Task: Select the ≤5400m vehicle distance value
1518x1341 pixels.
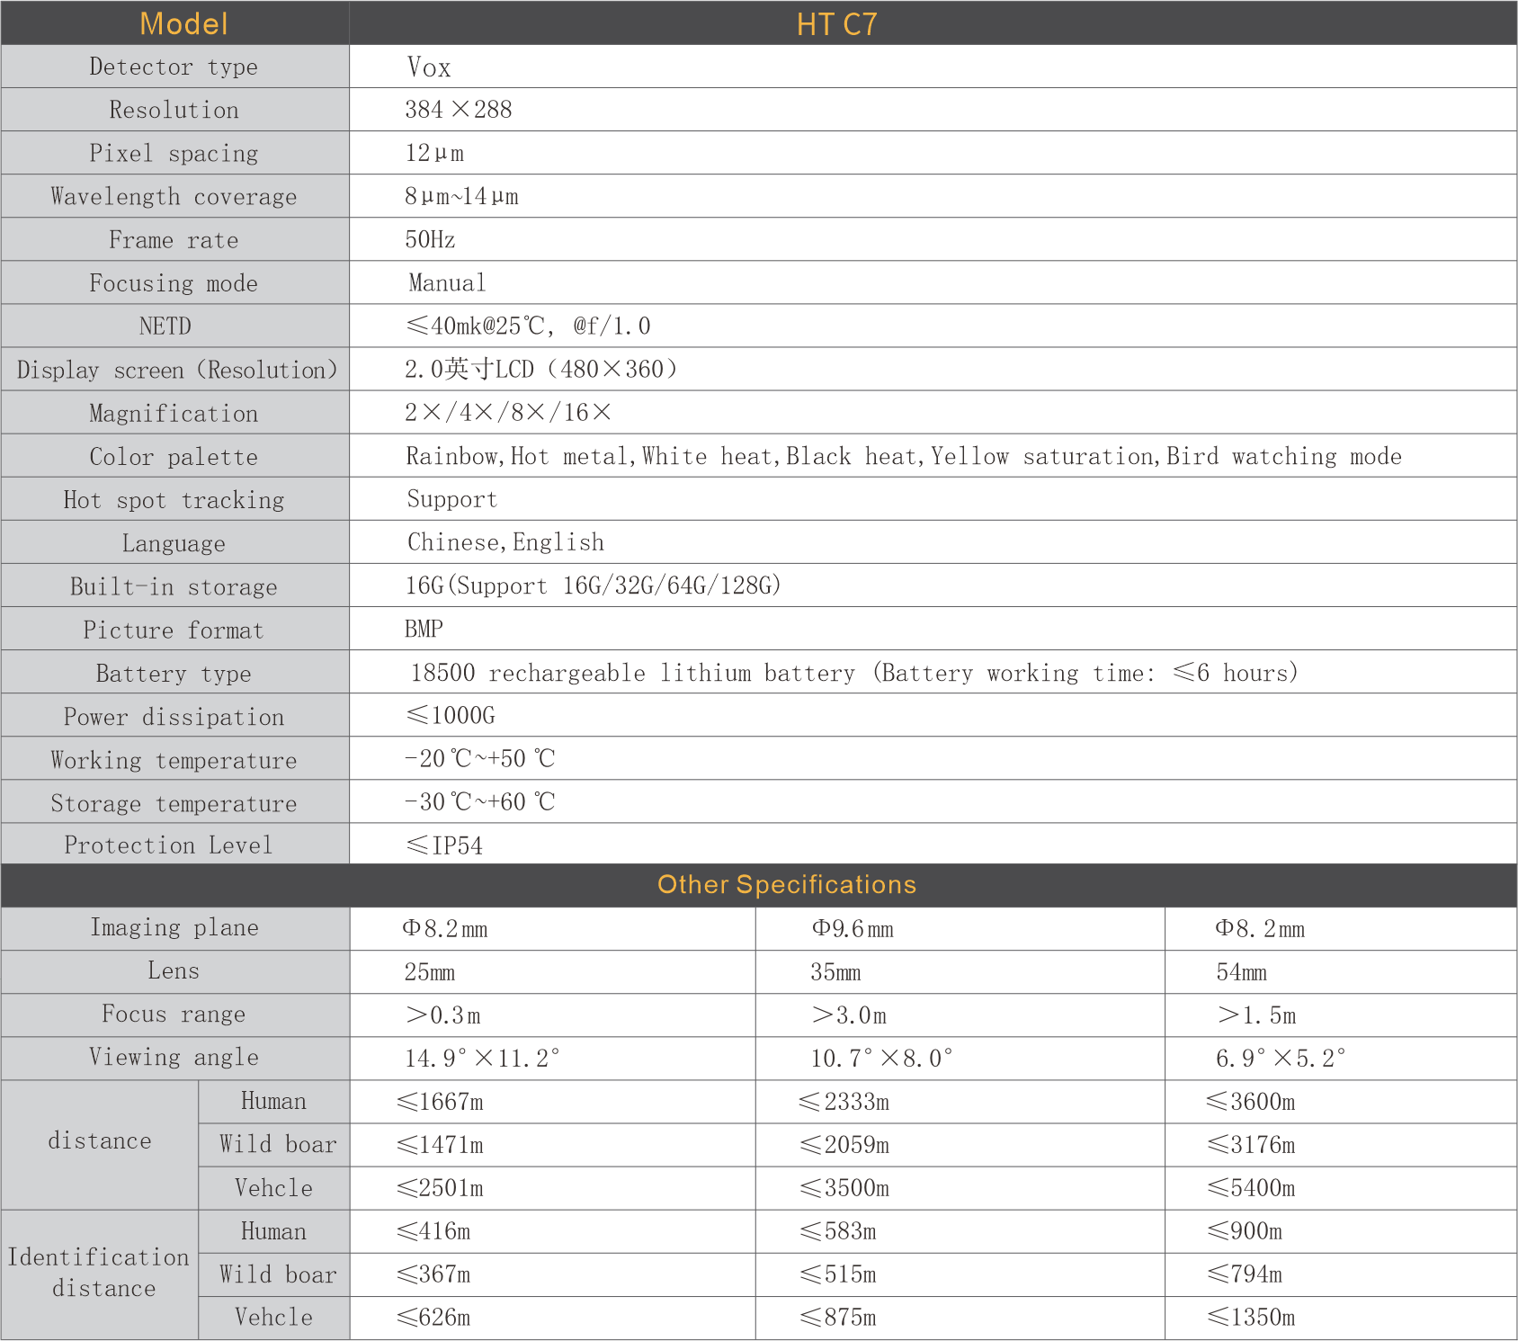Action: pos(1251,1188)
